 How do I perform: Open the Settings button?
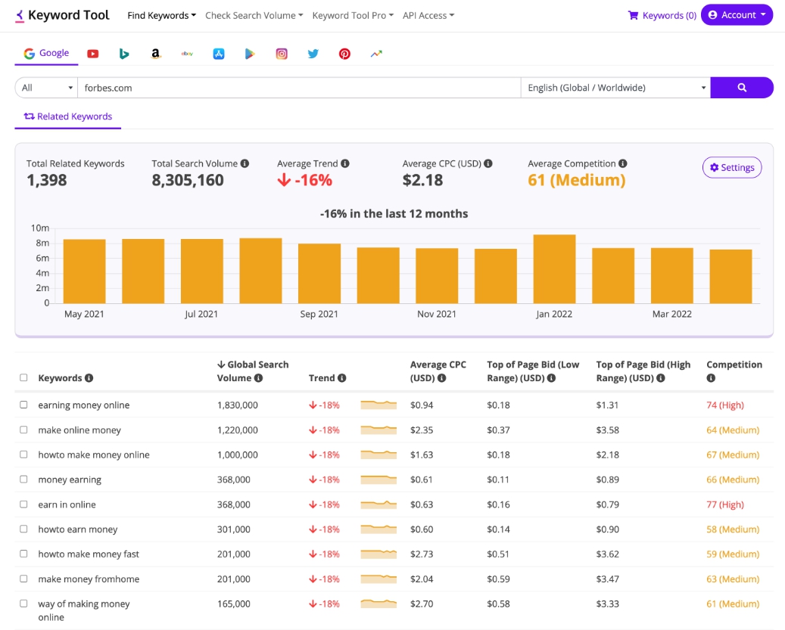[732, 167]
